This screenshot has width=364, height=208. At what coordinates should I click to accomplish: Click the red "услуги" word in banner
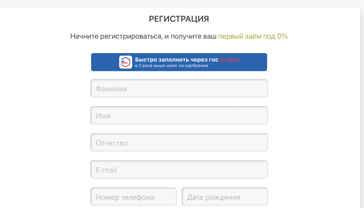click(229, 60)
